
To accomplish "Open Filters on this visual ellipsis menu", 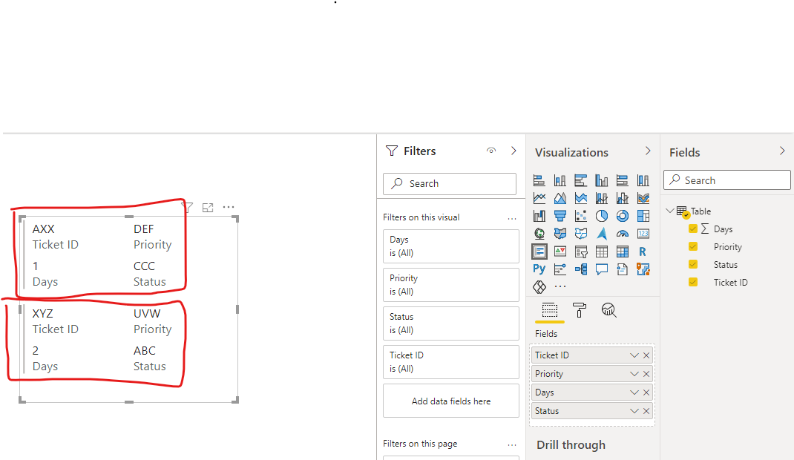I will [x=512, y=219].
